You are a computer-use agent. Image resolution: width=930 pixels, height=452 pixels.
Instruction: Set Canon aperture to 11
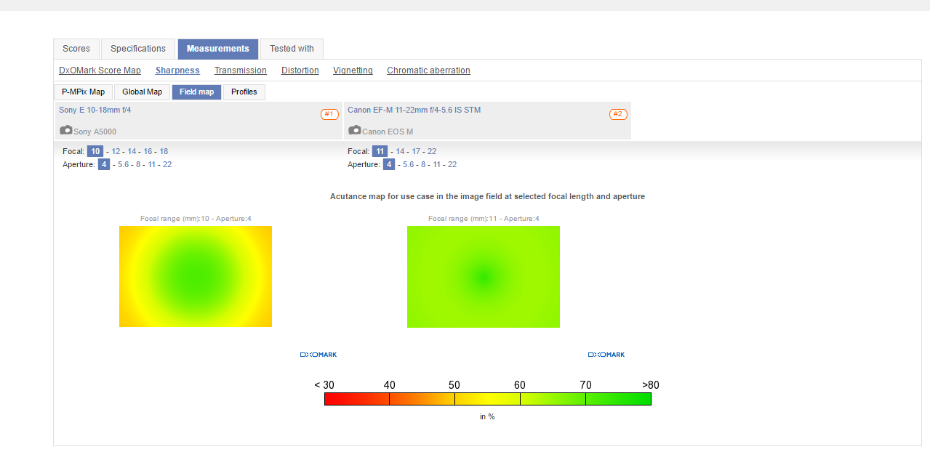tap(437, 164)
